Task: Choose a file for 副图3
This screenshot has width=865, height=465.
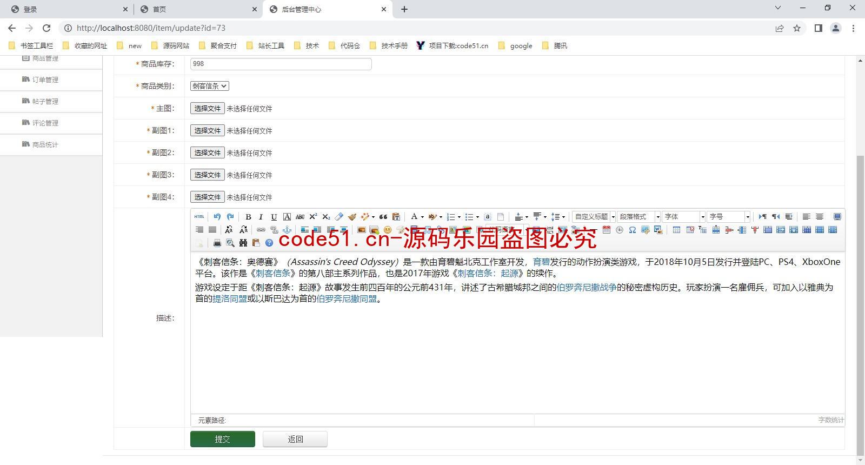Action: (x=207, y=175)
